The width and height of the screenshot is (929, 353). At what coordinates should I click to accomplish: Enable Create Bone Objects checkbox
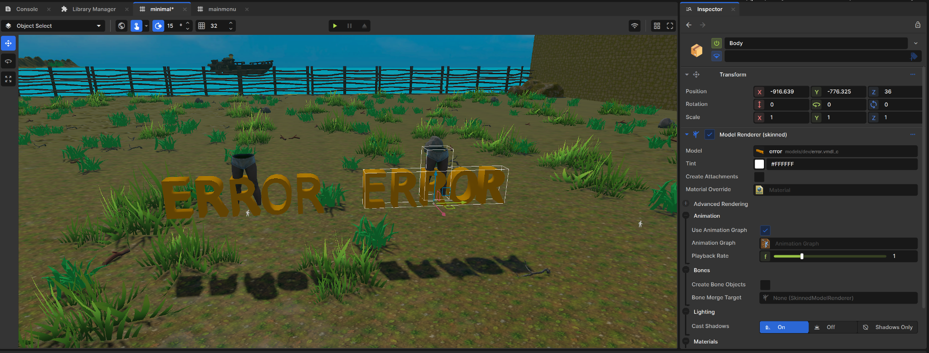765,285
